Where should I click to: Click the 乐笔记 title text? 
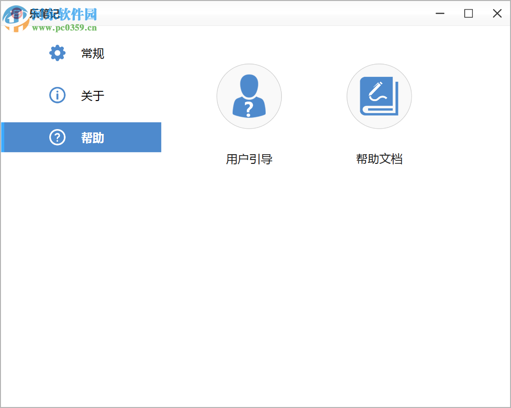(43, 13)
